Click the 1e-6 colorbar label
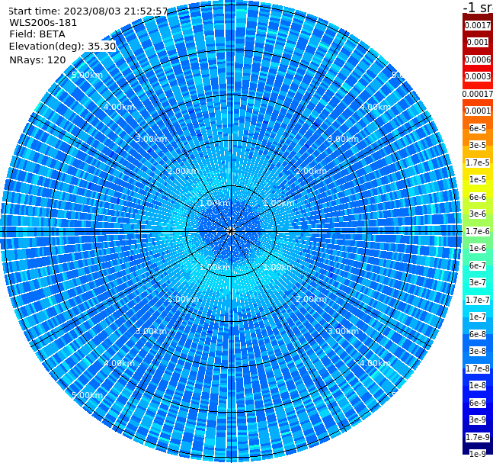The width and height of the screenshot is (493, 463). pos(478,248)
